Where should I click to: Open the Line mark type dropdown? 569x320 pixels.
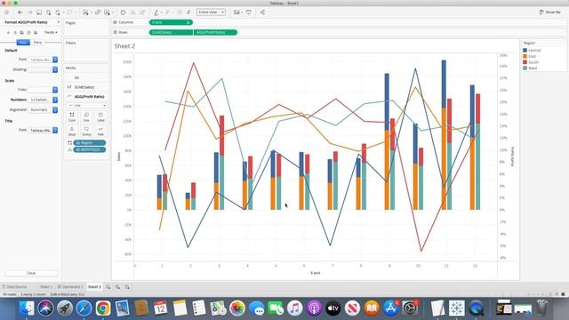pos(86,105)
